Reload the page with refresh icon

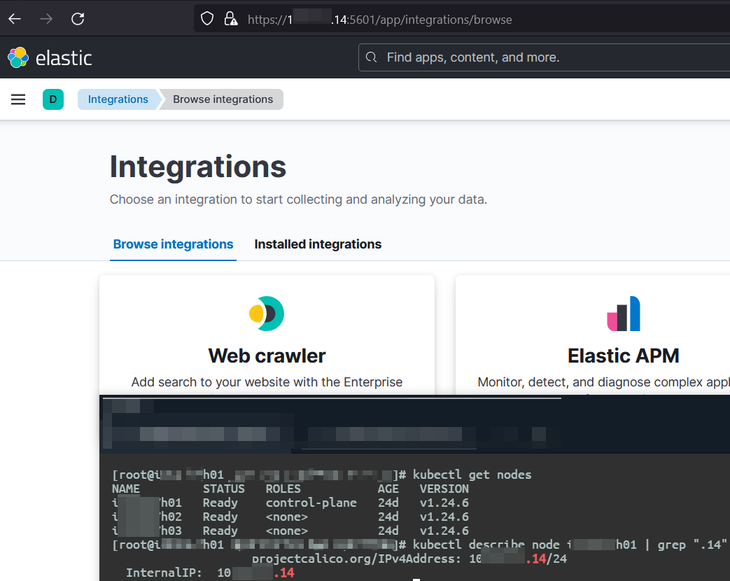78,19
